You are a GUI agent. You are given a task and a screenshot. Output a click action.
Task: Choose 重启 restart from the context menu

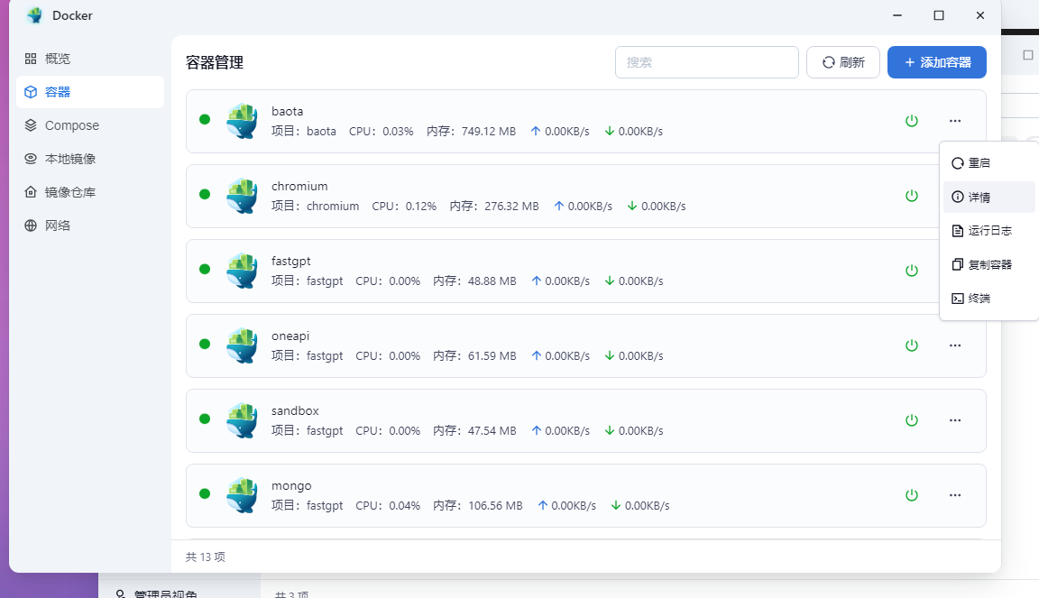[988, 163]
